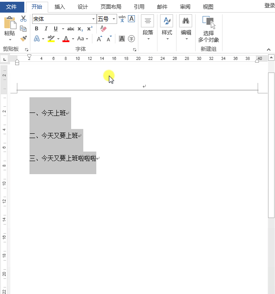Image resolution: width=275 pixels, height=294 pixels.
Task: Click scroll up arrow on vertical scrollbar
Action: pyautogui.click(x=271, y=57)
